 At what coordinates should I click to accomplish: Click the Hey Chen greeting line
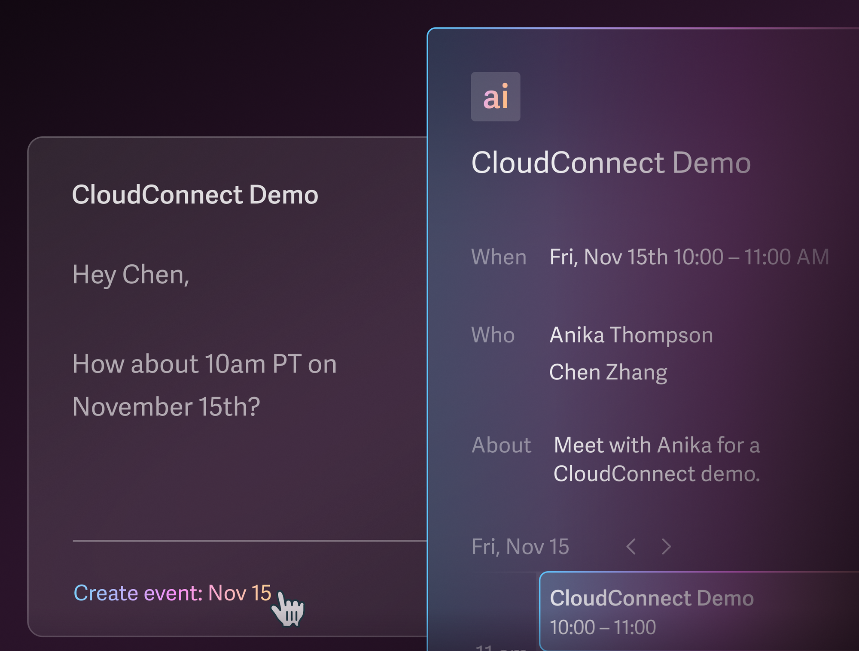(131, 275)
